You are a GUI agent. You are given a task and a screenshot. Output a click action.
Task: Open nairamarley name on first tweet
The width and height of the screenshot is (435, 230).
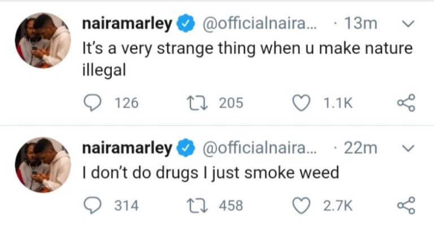(x=127, y=24)
